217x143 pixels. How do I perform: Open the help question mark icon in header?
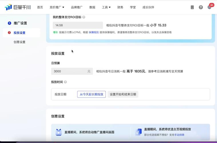click(201, 7)
